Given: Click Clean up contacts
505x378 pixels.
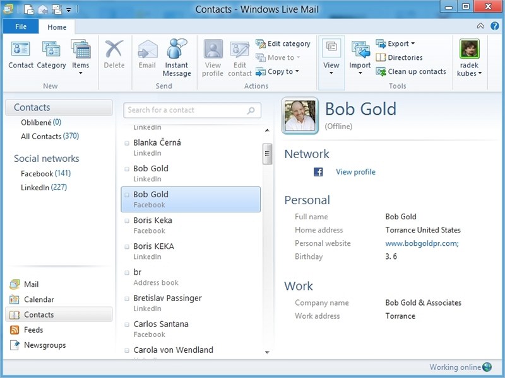Looking at the screenshot, I should click(x=411, y=71).
